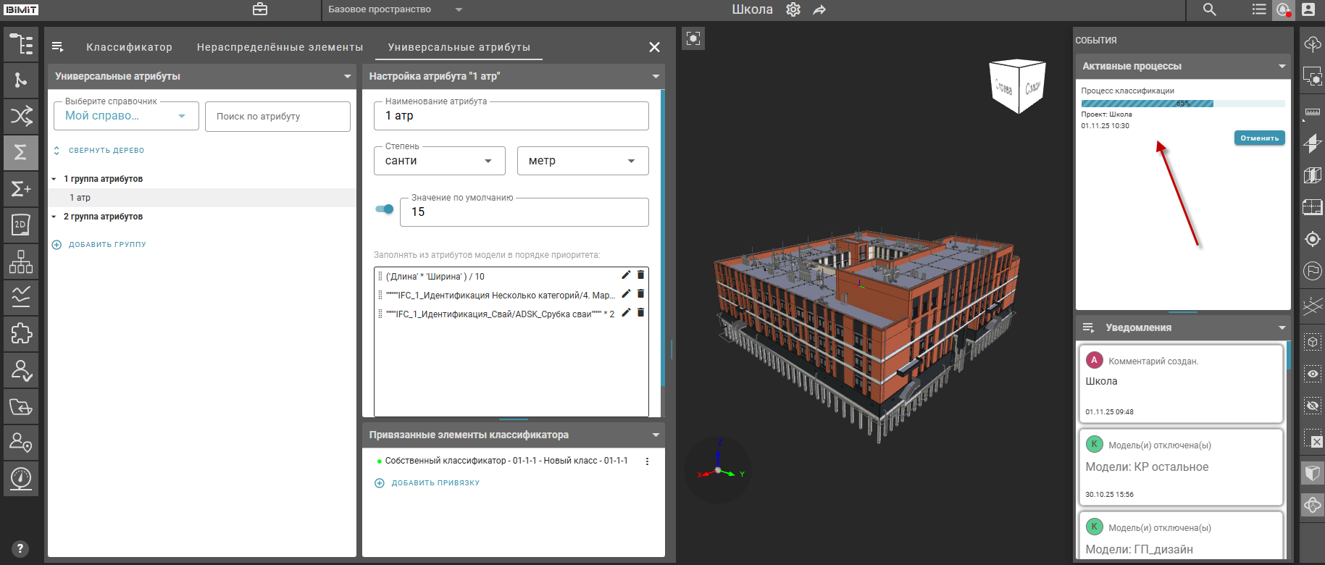Click the puzzle piece plugins icon
Viewport: 1325px width, 565px height.
(21, 333)
